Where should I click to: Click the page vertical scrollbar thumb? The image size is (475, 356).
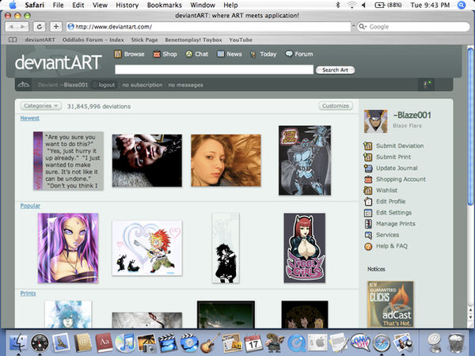click(x=469, y=127)
